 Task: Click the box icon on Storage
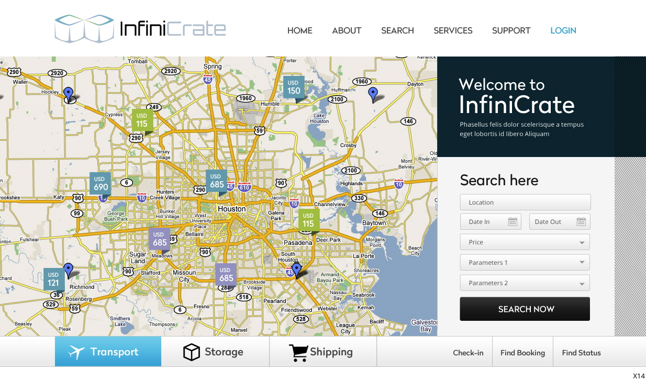click(x=192, y=352)
